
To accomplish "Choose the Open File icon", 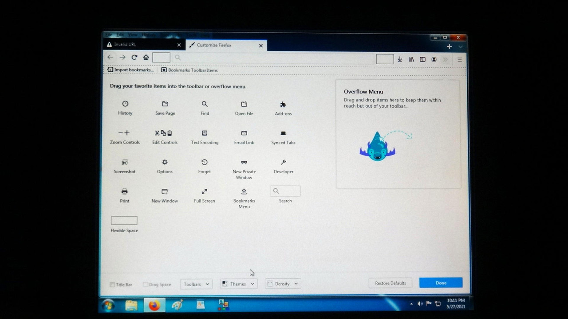I will click(x=244, y=104).
